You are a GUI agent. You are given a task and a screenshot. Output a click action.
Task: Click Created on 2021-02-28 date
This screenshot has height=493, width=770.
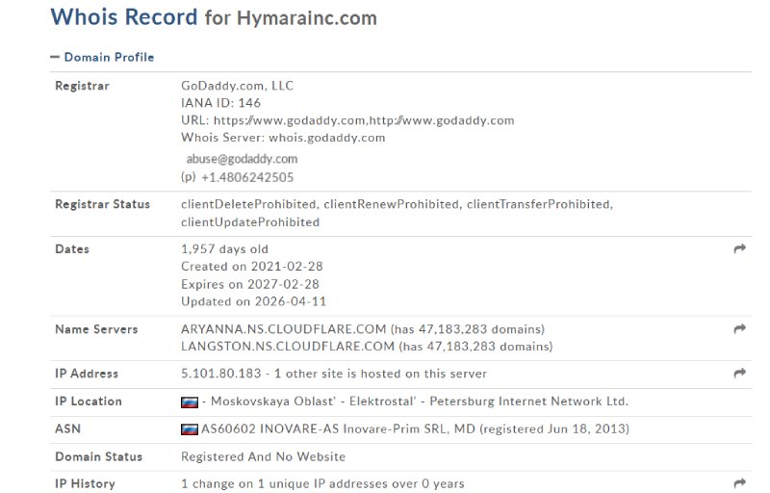pos(252,266)
